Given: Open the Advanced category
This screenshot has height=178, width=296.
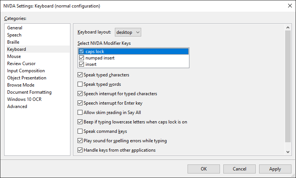Looking at the screenshot, I should [x=38, y=106].
